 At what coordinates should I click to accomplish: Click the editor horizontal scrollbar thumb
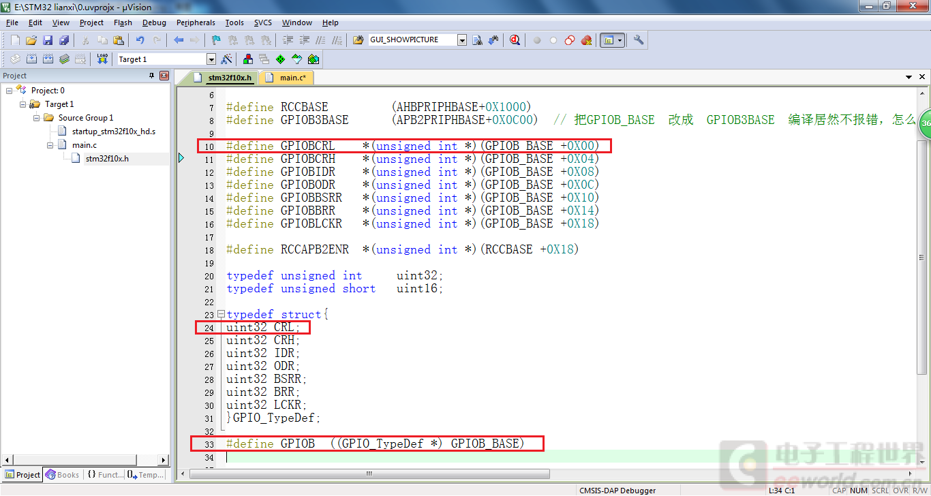coord(369,474)
